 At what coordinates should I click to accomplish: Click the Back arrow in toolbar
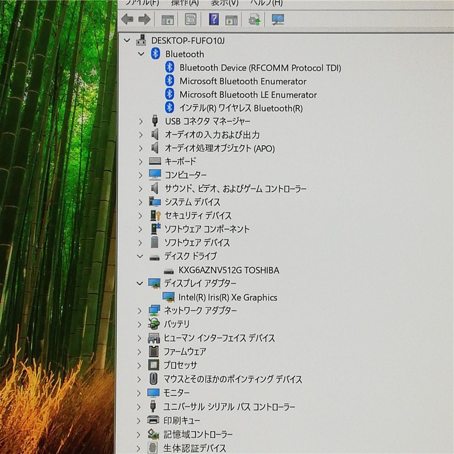pos(128,20)
